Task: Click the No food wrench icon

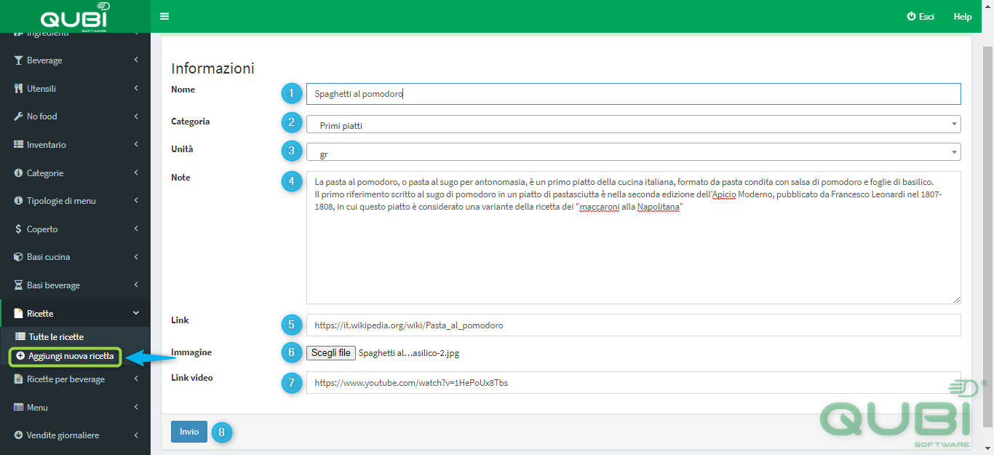Action: 18,116
